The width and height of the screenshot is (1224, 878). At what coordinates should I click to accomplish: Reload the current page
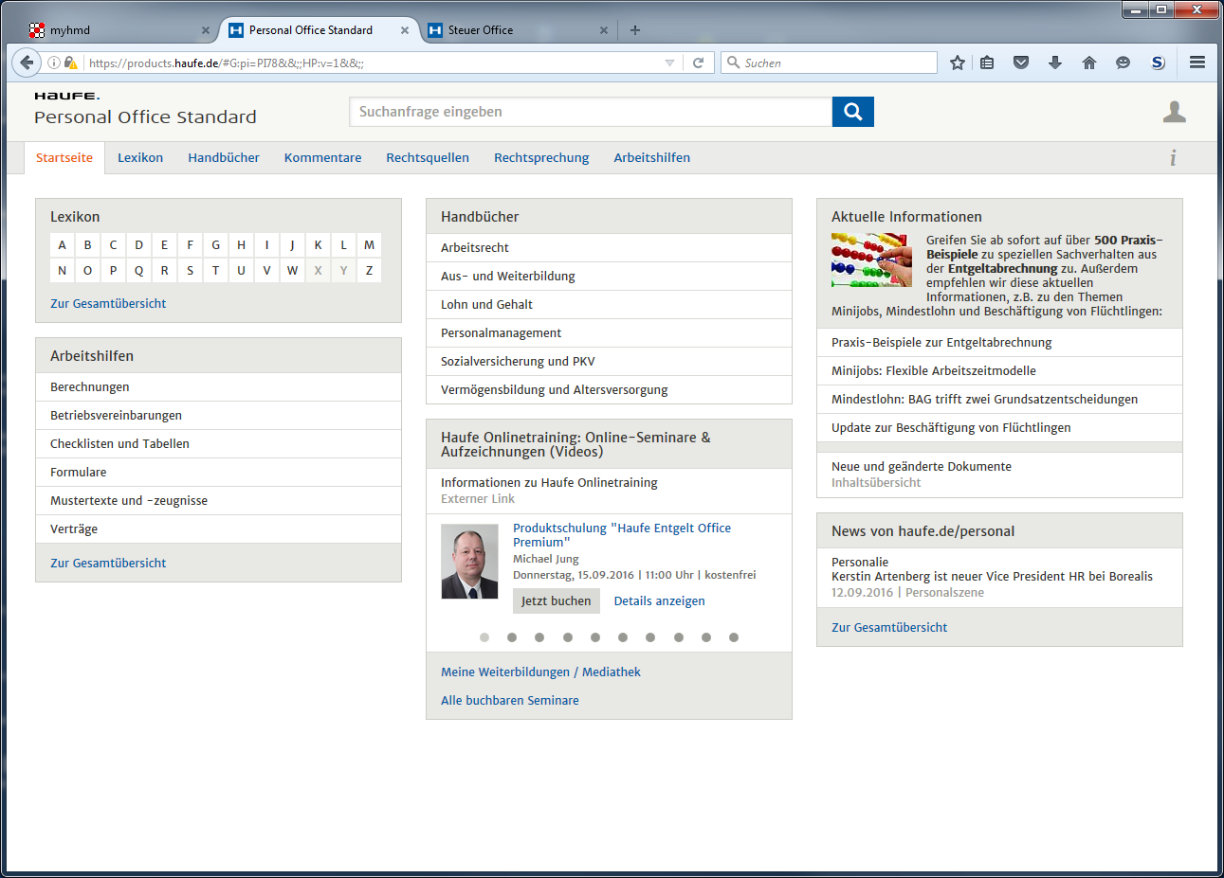[x=698, y=63]
